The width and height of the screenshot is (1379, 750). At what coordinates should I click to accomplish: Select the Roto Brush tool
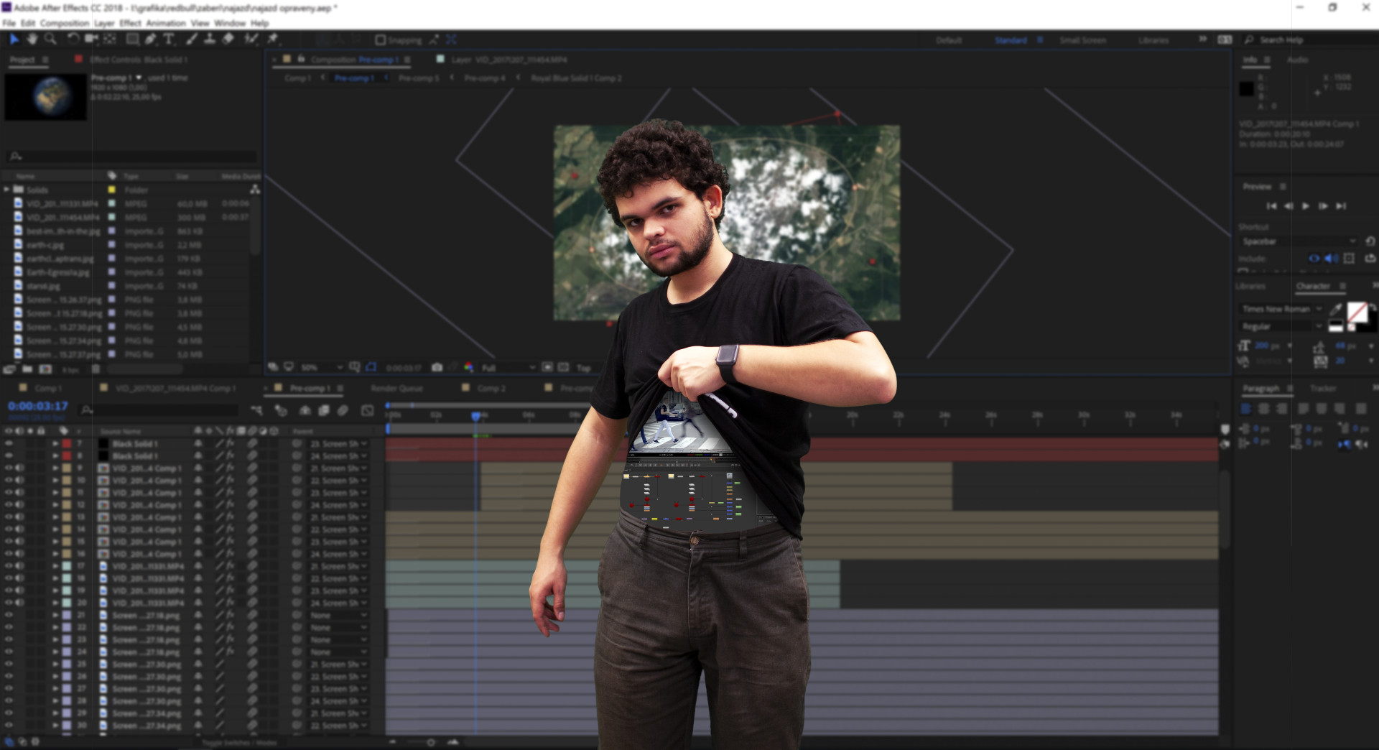pyautogui.click(x=251, y=39)
